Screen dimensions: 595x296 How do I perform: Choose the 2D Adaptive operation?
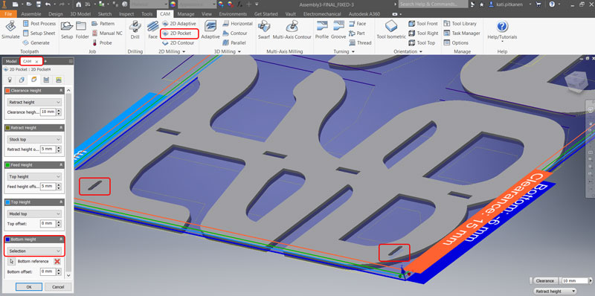tap(178, 24)
